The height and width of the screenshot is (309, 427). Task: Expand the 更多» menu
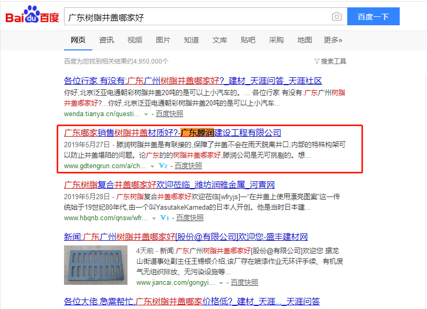(333, 40)
